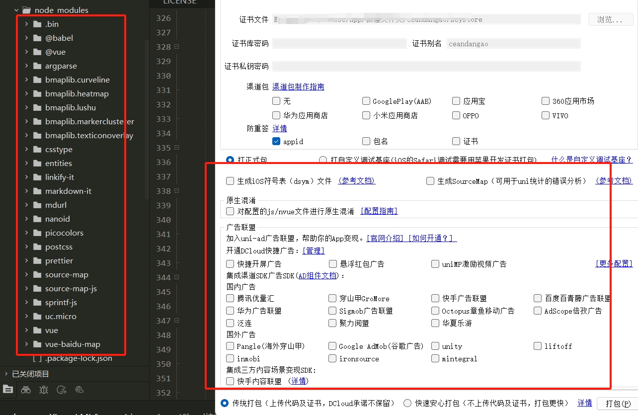Click the source-map folder icon
The width and height of the screenshot is (638, 415).
pos(37,274)
